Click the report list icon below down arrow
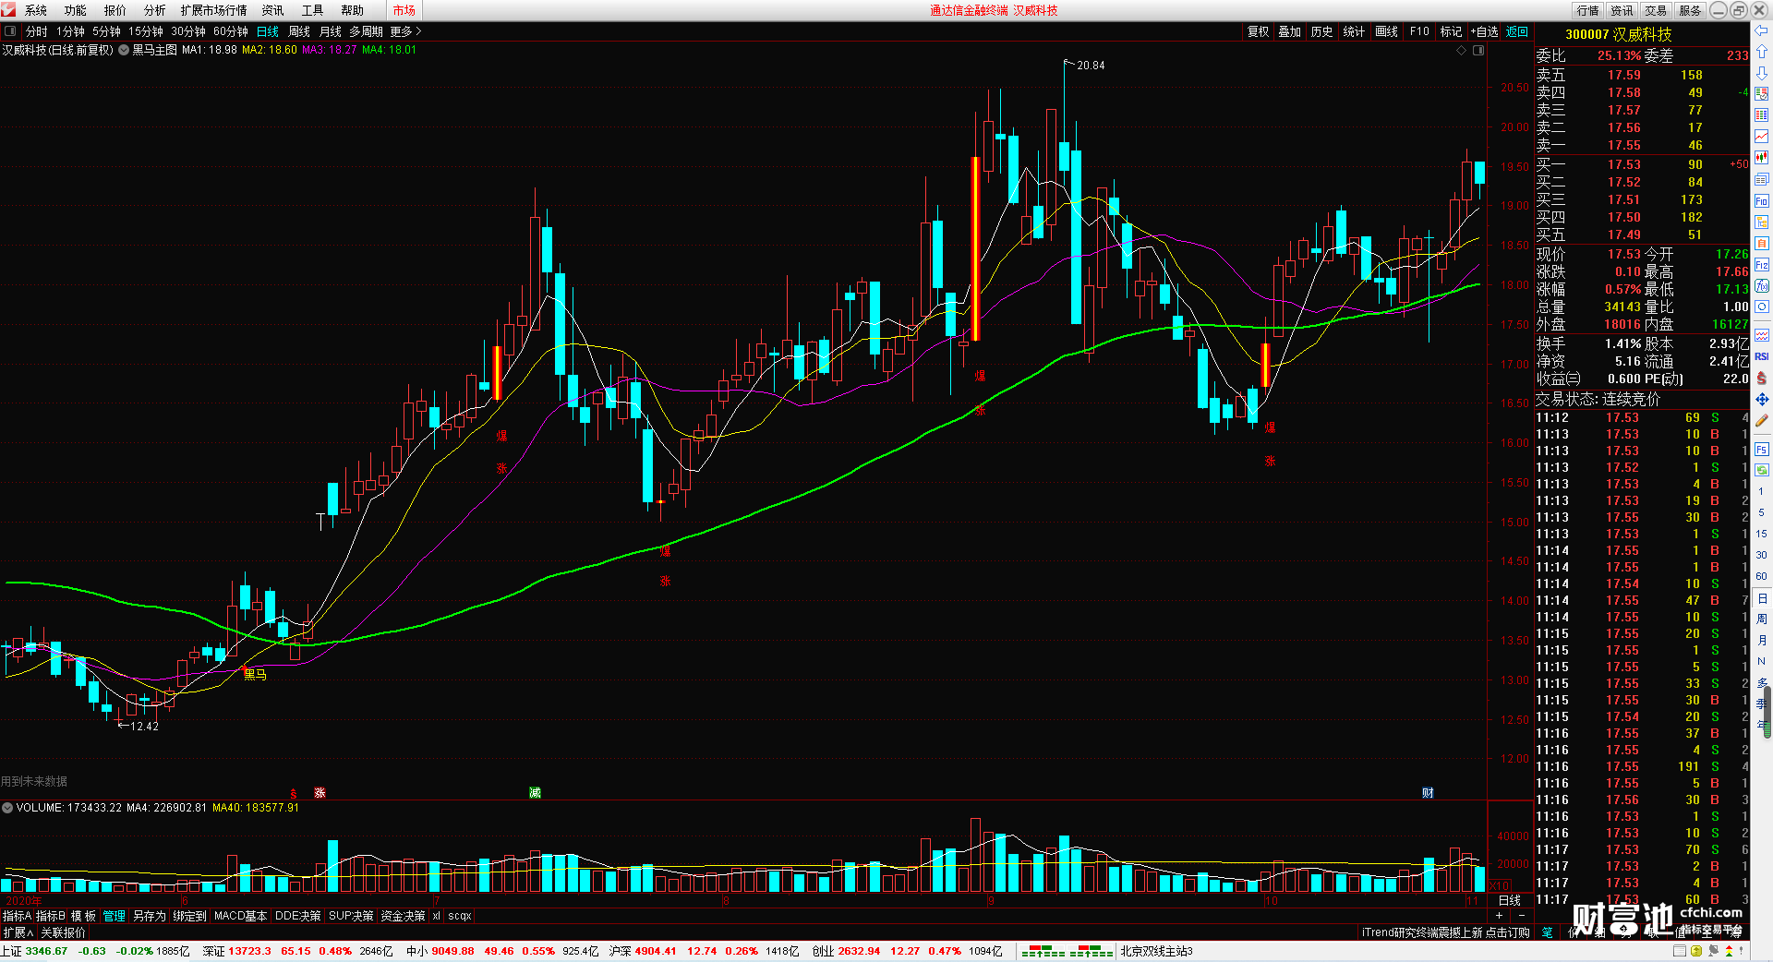The height and width of the screenshot is (962, 1773). pos(1761,94)
